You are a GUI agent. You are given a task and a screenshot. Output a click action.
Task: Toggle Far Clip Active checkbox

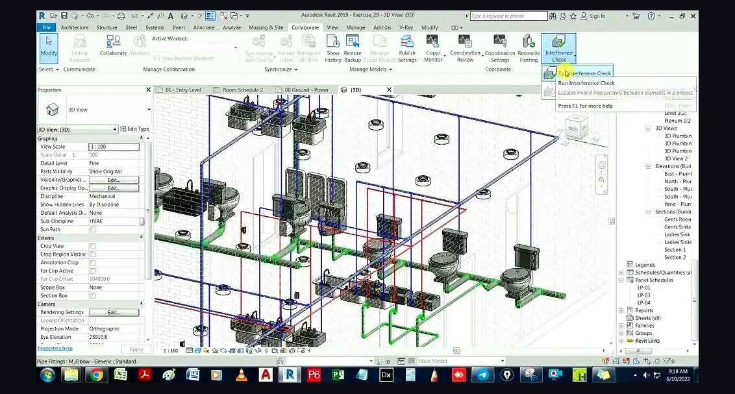tap(92, 271)
